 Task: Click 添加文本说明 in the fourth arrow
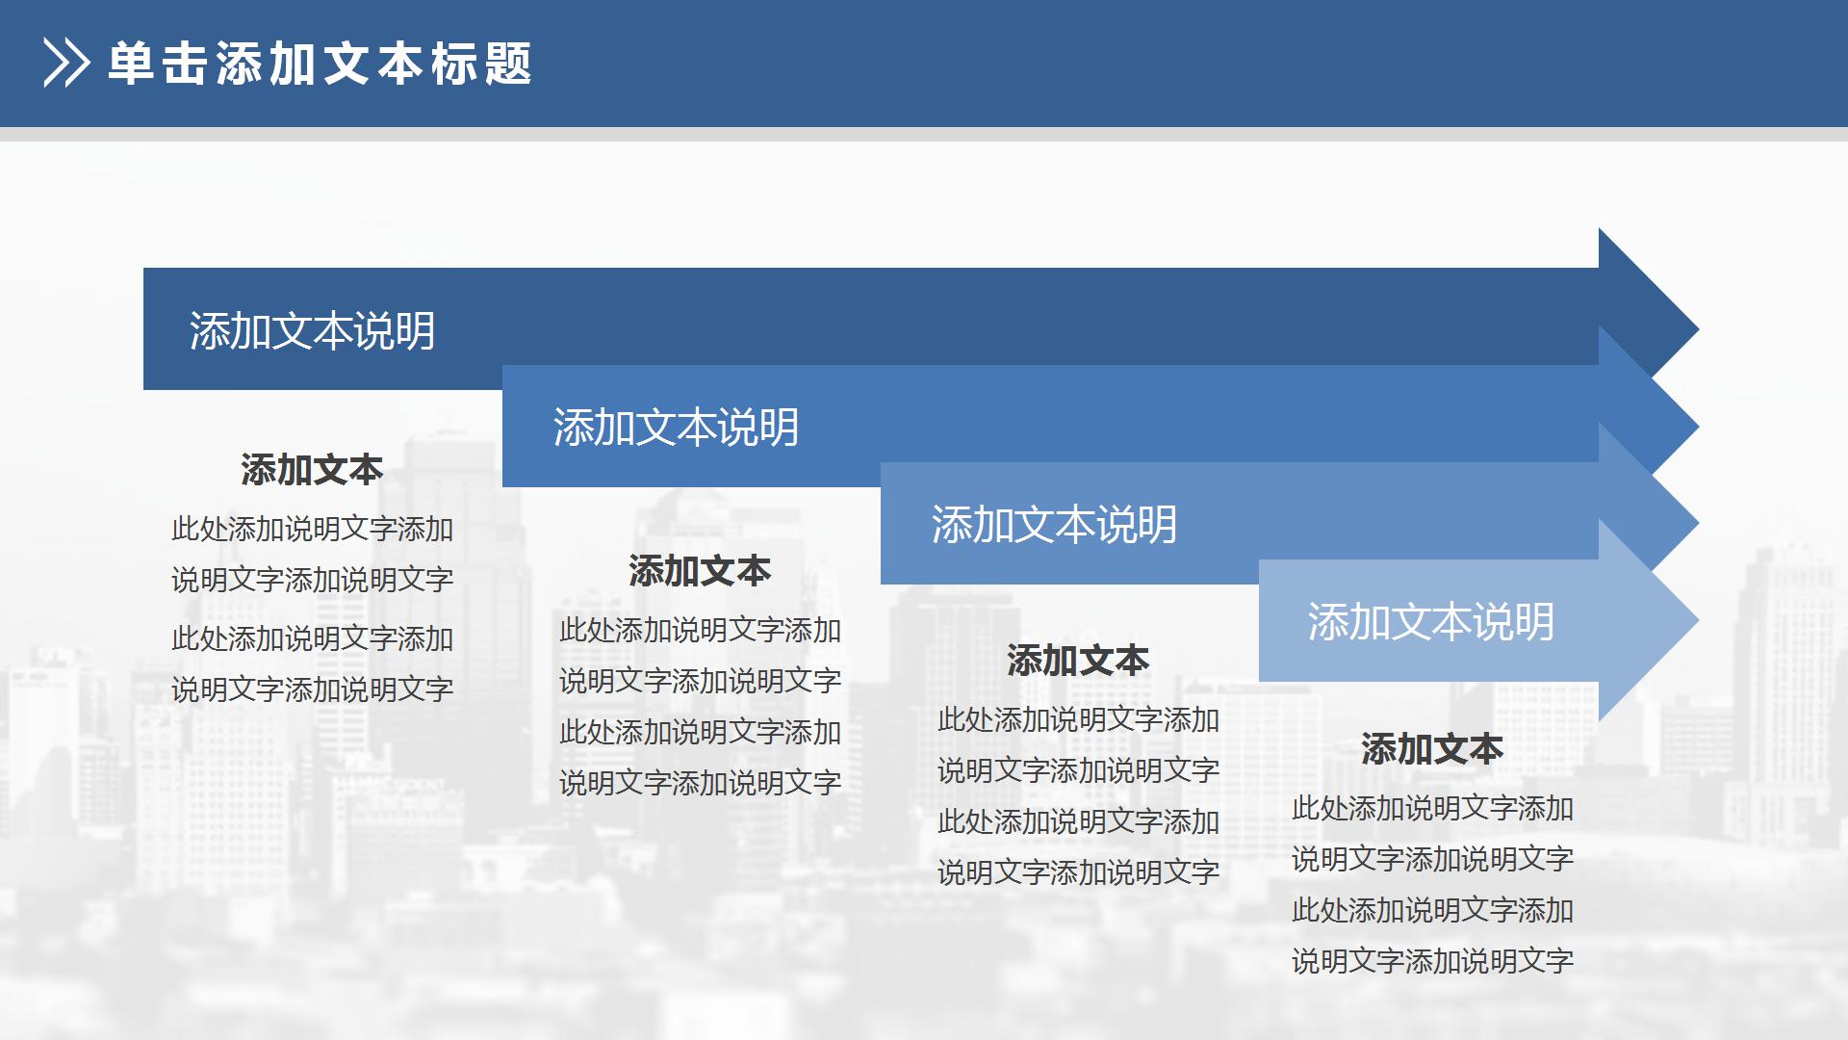1433,621
